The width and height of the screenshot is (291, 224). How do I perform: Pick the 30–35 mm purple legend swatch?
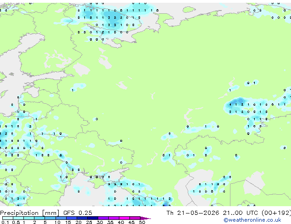[x=103, y=218]
